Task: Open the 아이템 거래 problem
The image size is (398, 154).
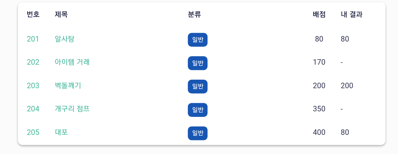Action: [72, 62]
